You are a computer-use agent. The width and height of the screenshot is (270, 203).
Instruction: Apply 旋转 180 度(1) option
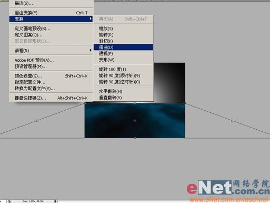(x=123, y=69)
